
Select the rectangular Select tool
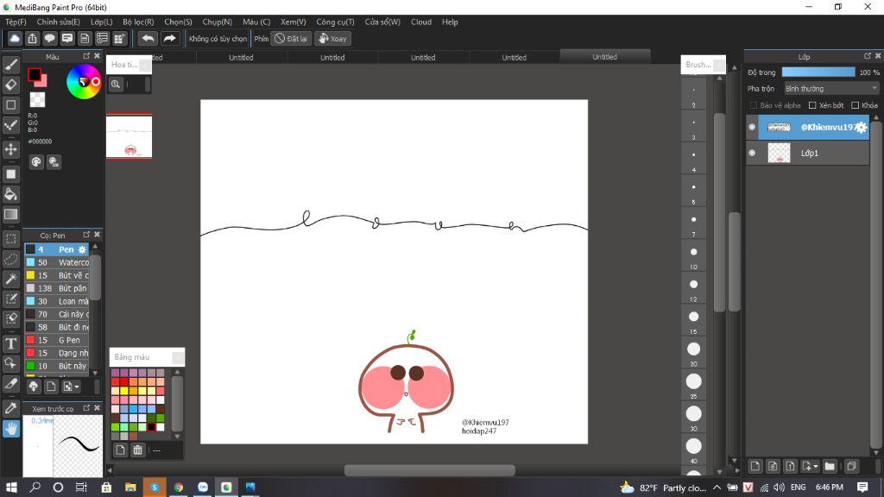(x=10, y=239)
